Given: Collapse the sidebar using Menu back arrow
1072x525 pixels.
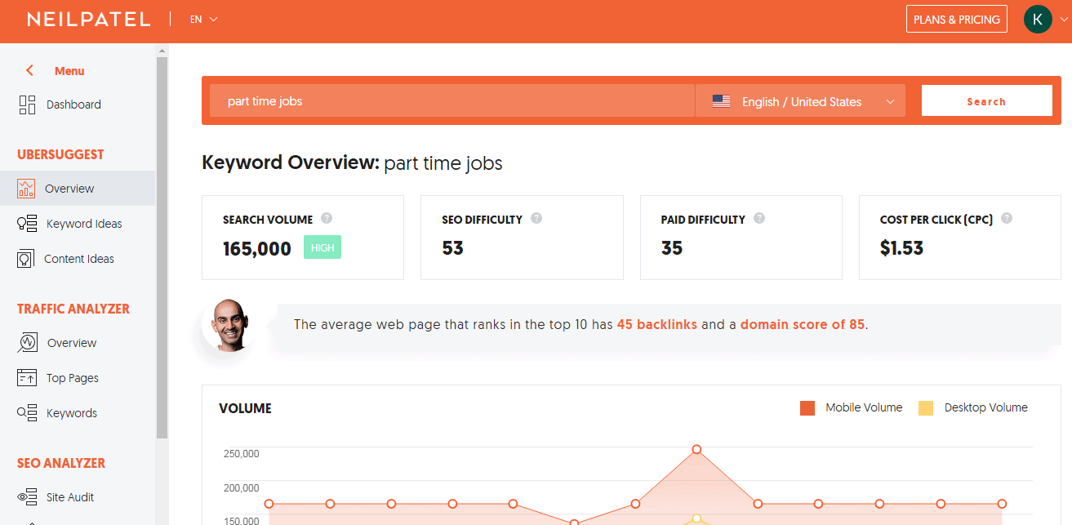Looking at the screenshot, I should click(x=29, y=71).
